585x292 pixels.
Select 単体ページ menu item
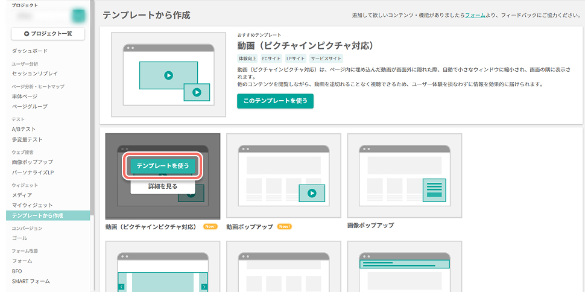pyautogui.click(x=25, y=97)
